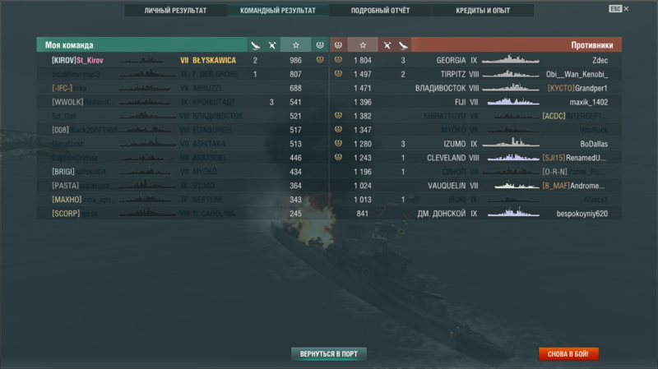Select enemy player BoDallas in the Izumo row
658x369 pixels.
(594, 144)
